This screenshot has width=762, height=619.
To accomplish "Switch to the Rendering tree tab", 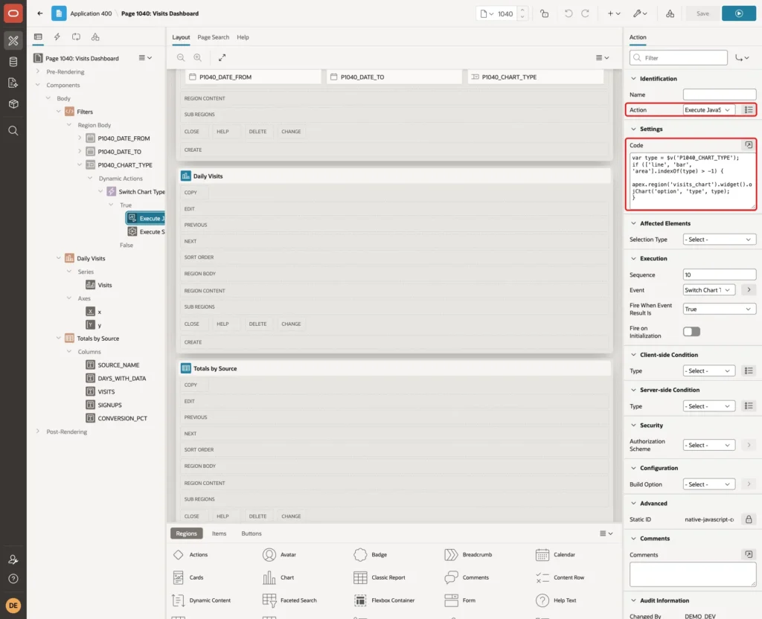I will [38, 37].
